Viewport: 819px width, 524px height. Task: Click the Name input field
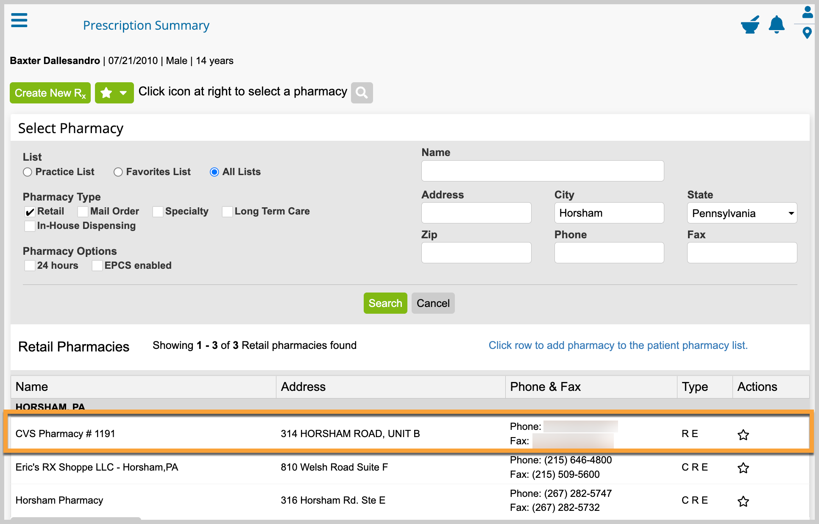[543, 171]
